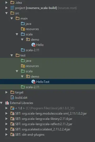Expand the SBT: sbt-and-plugins library arrow
Viewport: 95px width, 142px height.
(x=6, y=135)
